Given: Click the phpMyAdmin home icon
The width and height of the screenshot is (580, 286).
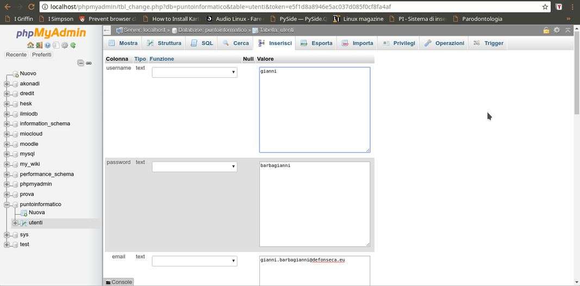Looking at the screenshot, I should coord(30,46).
